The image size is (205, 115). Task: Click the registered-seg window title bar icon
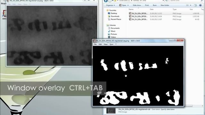coord(94,41)
